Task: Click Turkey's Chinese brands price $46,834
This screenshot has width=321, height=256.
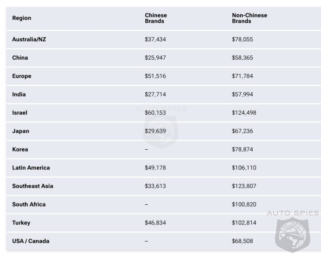Action: (155, 223)
